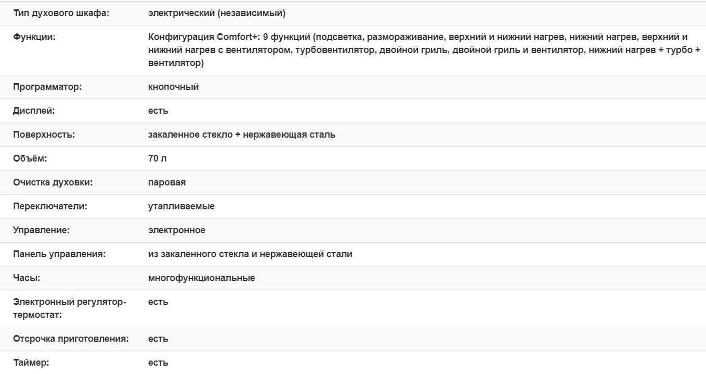Viewport: 706px width, 374px height.
Task: Click the 'Функции' row label
Action: point(34,37)
